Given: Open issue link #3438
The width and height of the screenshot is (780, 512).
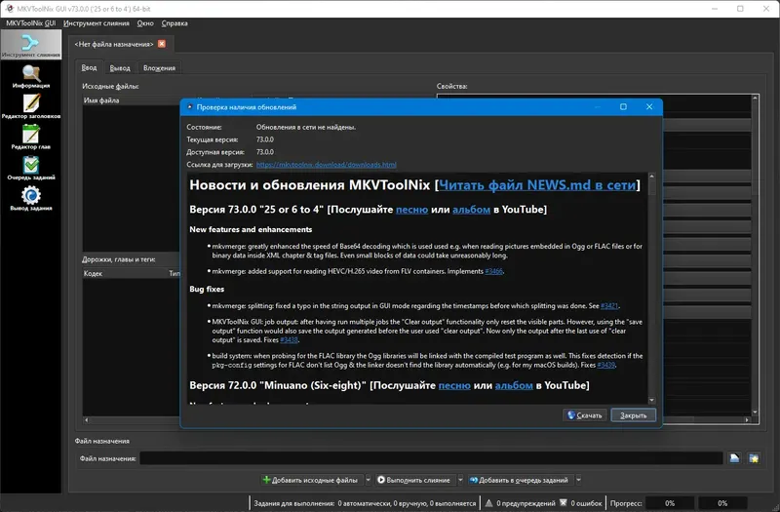Looking at the screenshot, I should [289, 339].
